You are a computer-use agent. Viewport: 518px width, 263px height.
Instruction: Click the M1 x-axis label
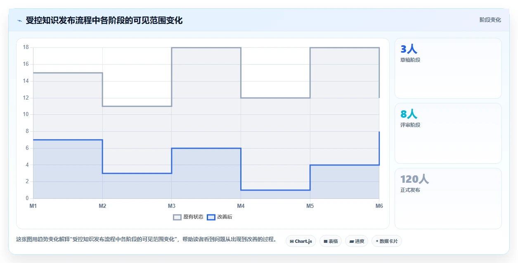[x=33, y=206]
